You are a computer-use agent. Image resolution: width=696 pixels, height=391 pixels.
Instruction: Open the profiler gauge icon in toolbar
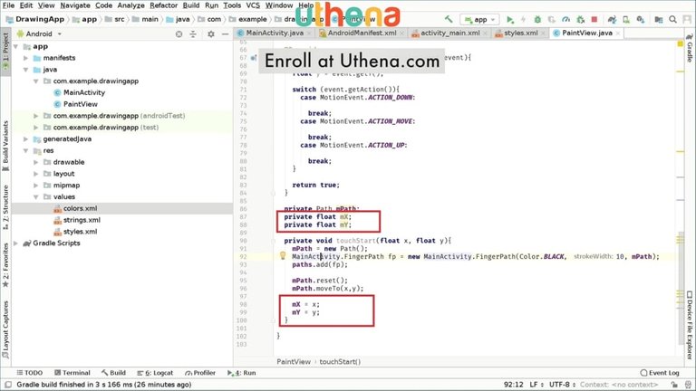point(565,20)
